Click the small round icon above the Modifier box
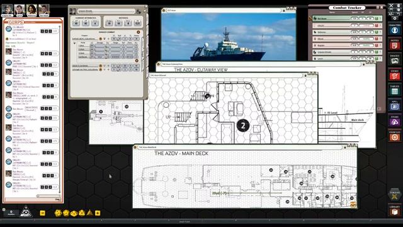The width and height of the screenshot is (403, 227). coord(4,209)
